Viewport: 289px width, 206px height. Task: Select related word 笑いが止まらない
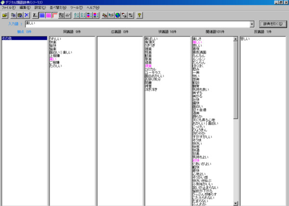point(205,188)
